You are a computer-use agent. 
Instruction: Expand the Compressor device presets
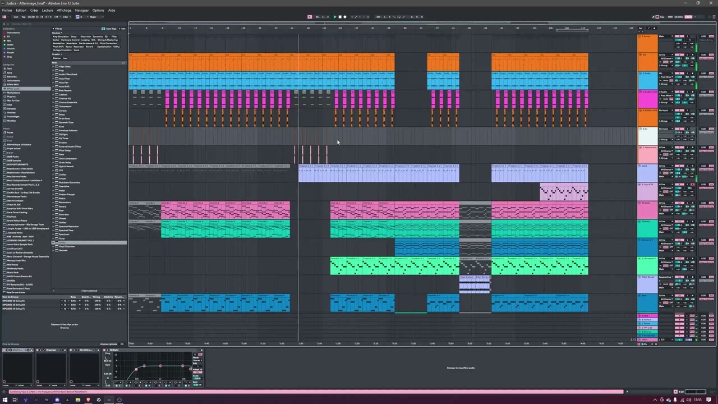54,107
